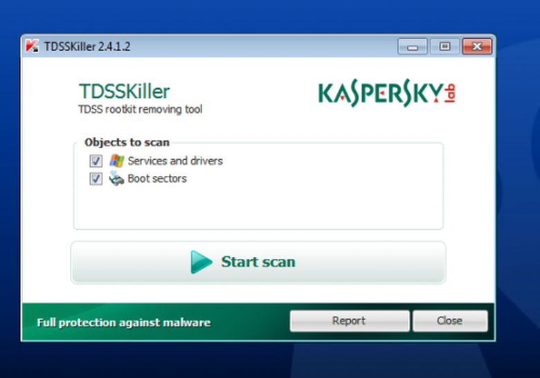Click the Kaspersky icon in the title bar
540x378 pixels.
(x=32, y=47)
